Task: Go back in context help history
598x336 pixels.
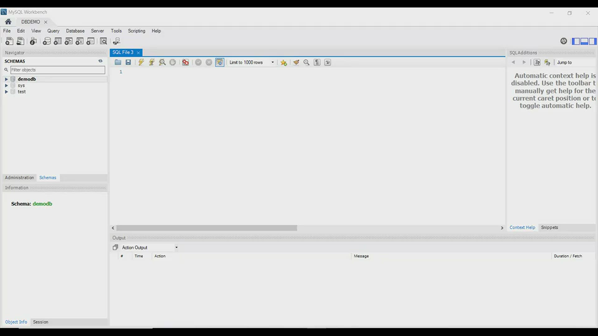Action: [513, 62]
